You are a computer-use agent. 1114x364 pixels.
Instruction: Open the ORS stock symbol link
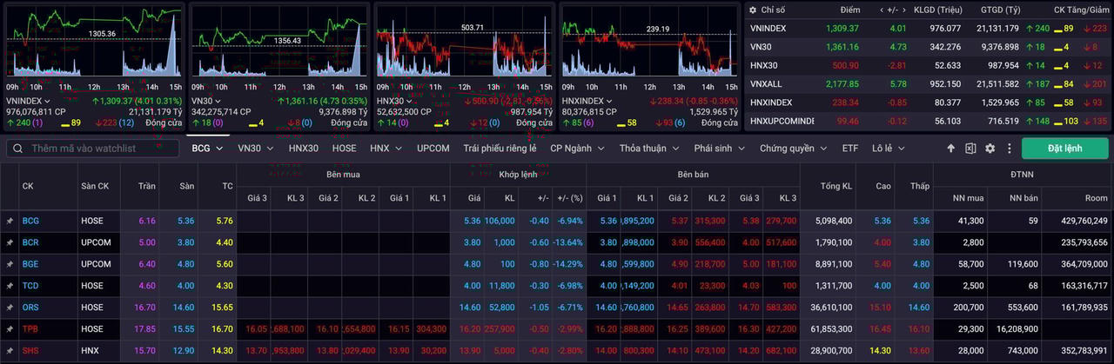[30, 308]
